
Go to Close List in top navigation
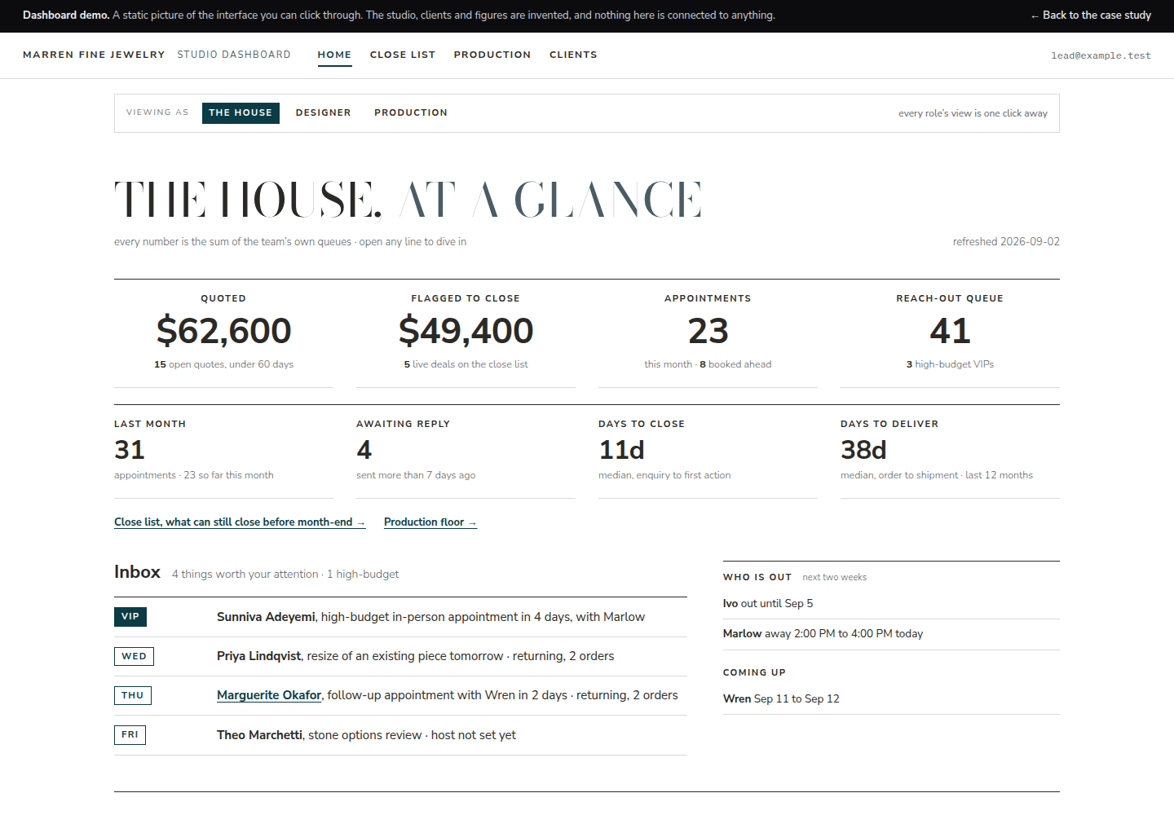(x=403, y=55)
